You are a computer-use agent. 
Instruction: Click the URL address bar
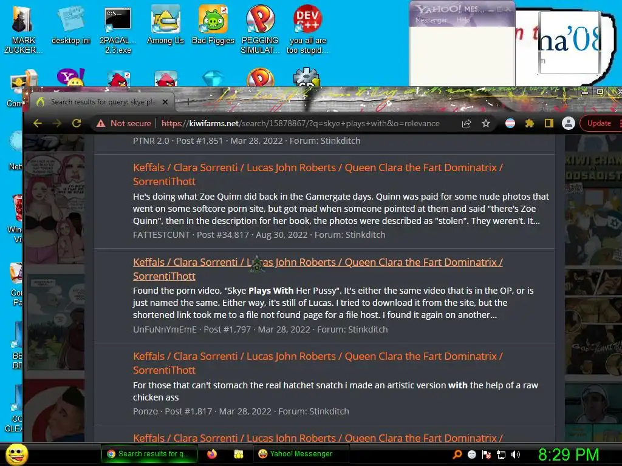pyautogui.click(x=300, y=123)
